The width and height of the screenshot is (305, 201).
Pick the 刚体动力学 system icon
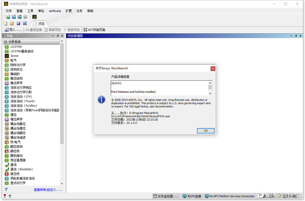click(6, 65)
